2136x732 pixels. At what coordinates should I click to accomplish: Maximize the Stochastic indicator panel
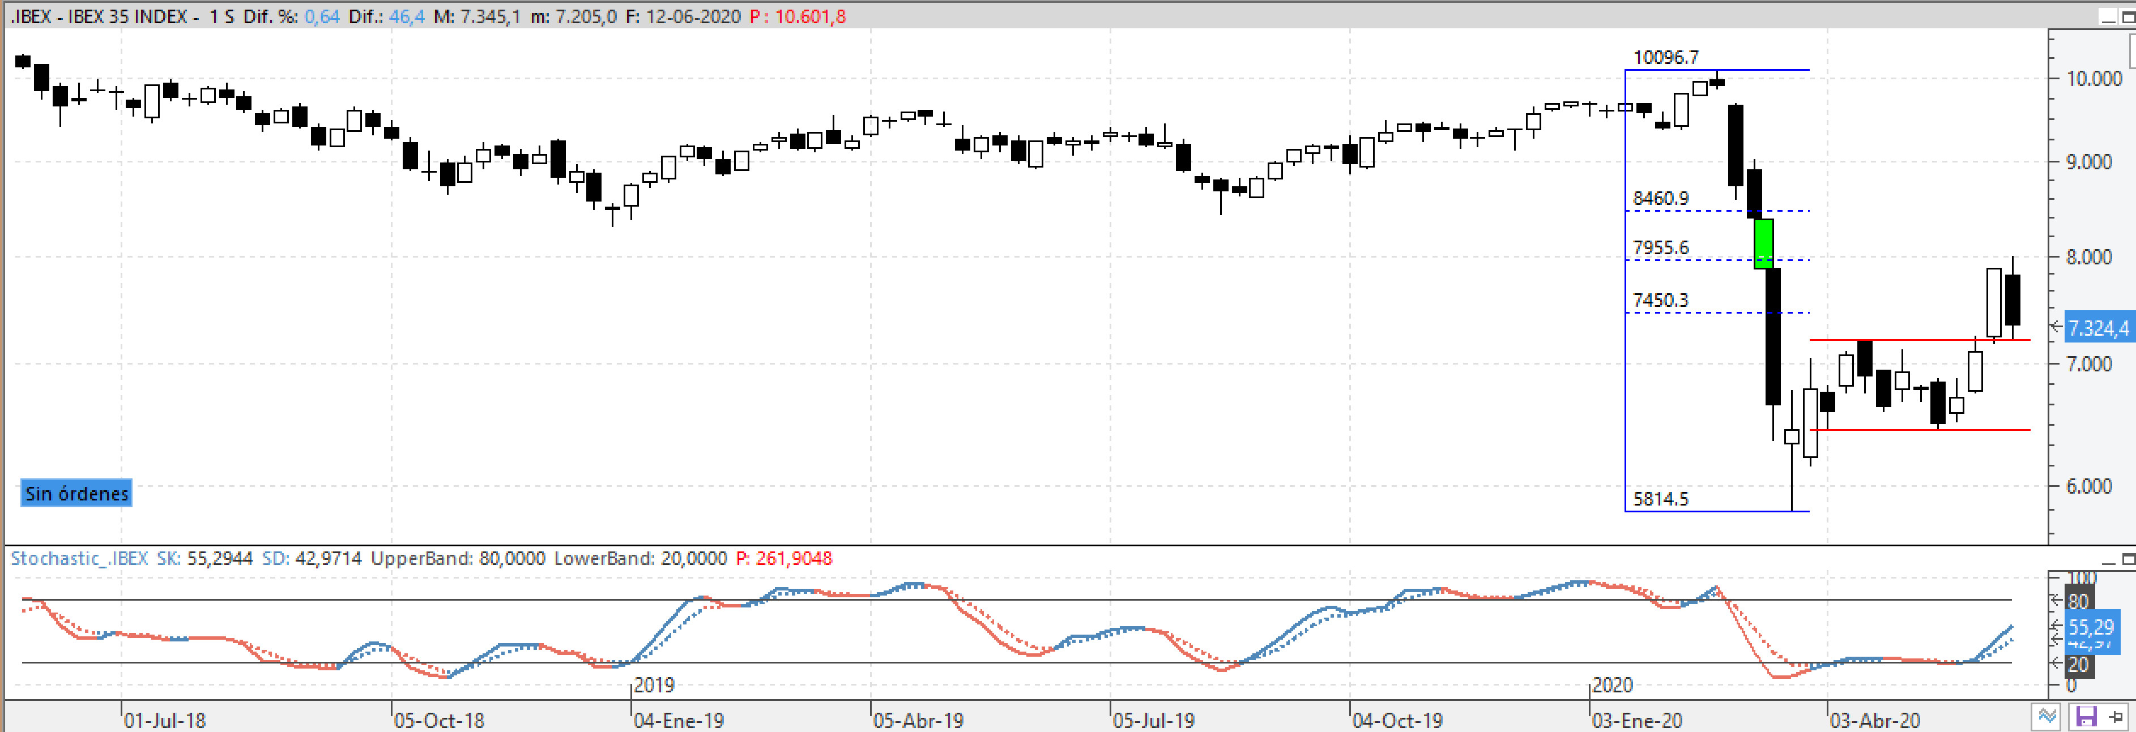[2129, 559]
